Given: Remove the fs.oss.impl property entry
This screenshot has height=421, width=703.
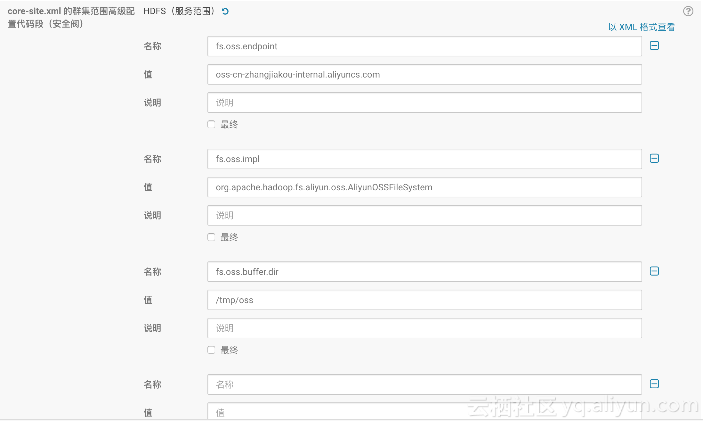Looking at the screenshot, I should coord(654,159).
